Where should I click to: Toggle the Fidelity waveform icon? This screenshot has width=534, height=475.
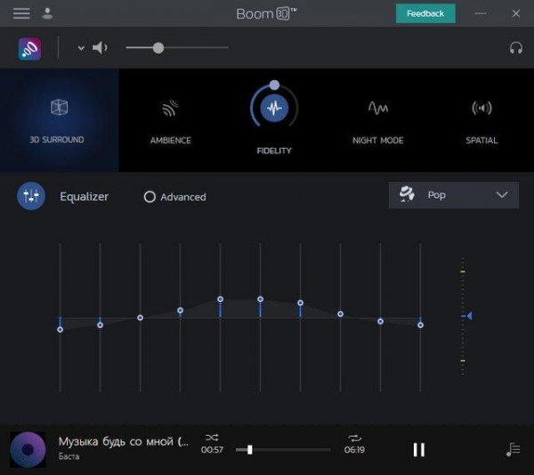274,108
